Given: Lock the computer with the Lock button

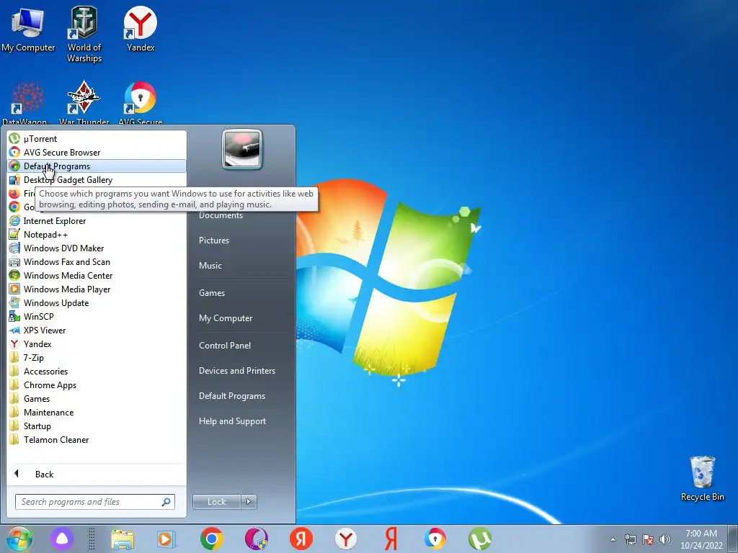Looking at the screenshot, I should click(216, 502).
